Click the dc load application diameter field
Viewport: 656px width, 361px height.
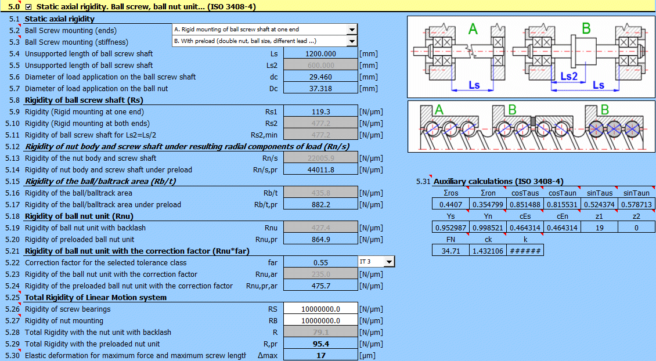(320, 76)
